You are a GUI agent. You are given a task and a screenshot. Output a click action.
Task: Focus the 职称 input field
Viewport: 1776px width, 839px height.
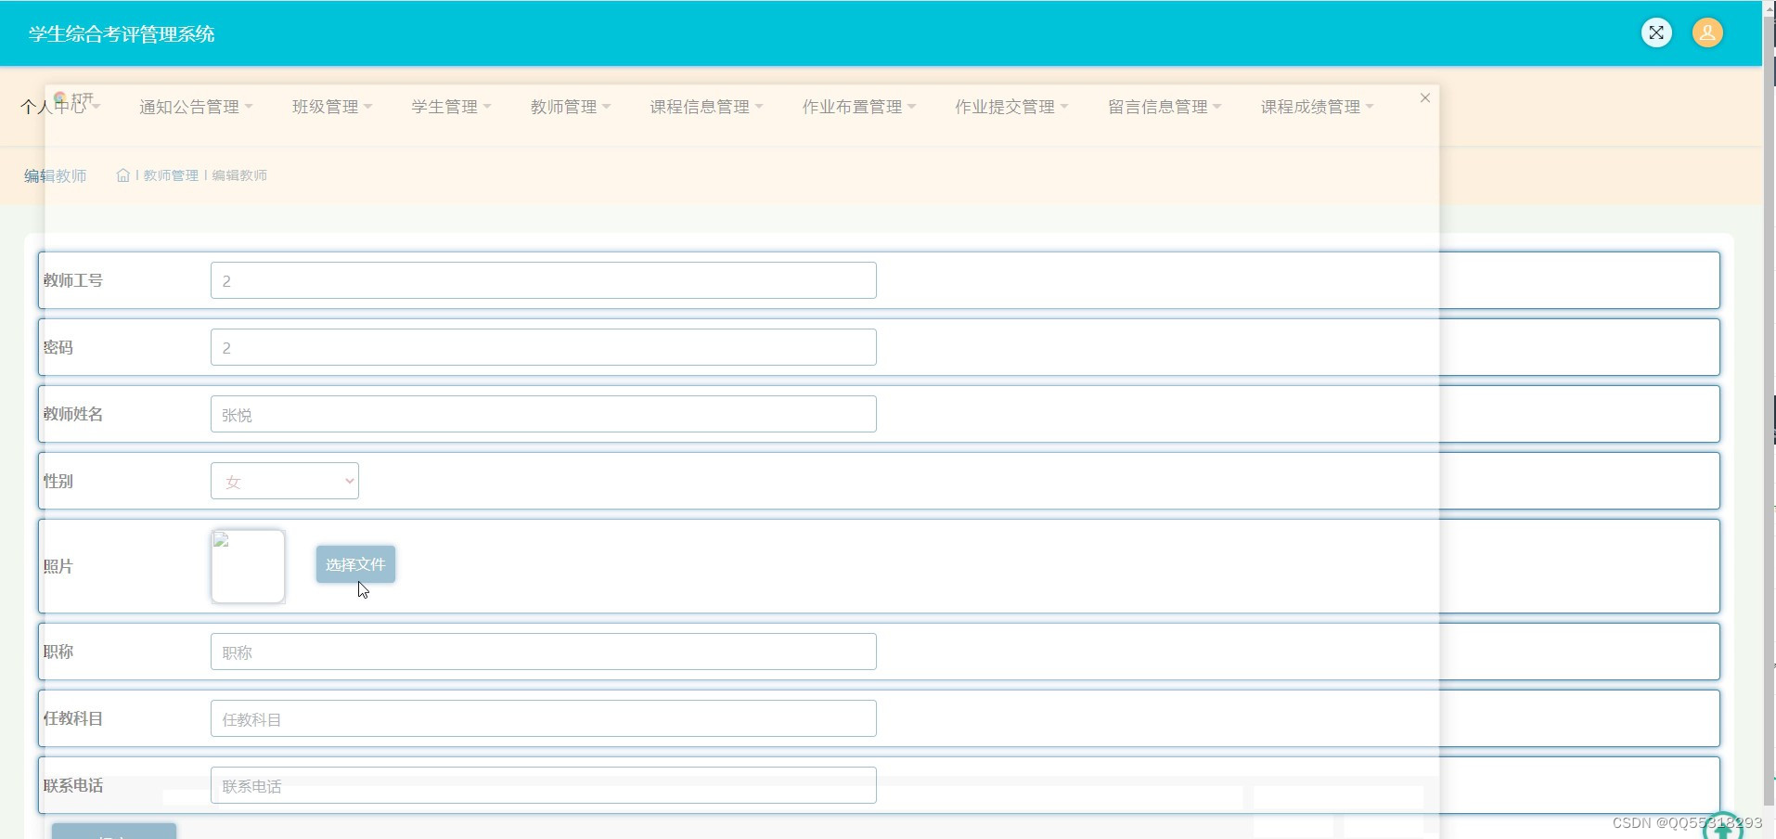[x=543, y=652]
